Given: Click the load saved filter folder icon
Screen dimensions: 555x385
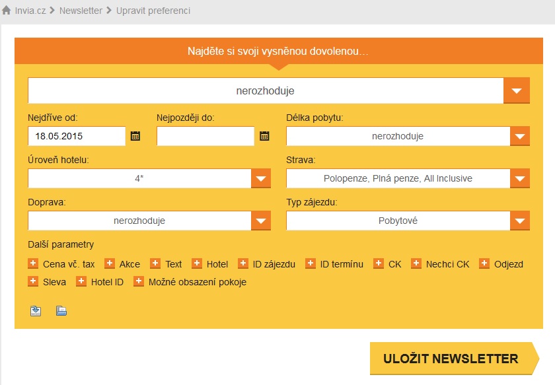Looking at the screenshot, I should click(x=61, y=310).
